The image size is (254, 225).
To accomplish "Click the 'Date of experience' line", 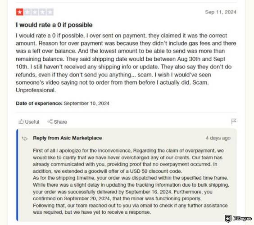I will pyautogui.click(x=63, y=103).
